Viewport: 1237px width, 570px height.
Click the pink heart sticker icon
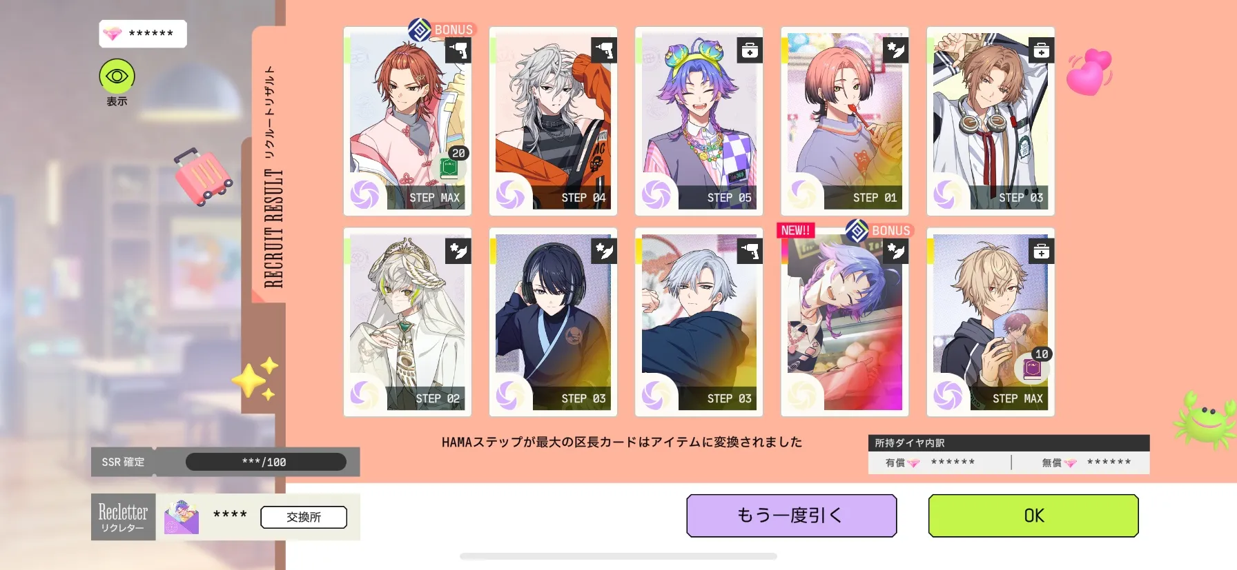click(x=1089, y=72)
